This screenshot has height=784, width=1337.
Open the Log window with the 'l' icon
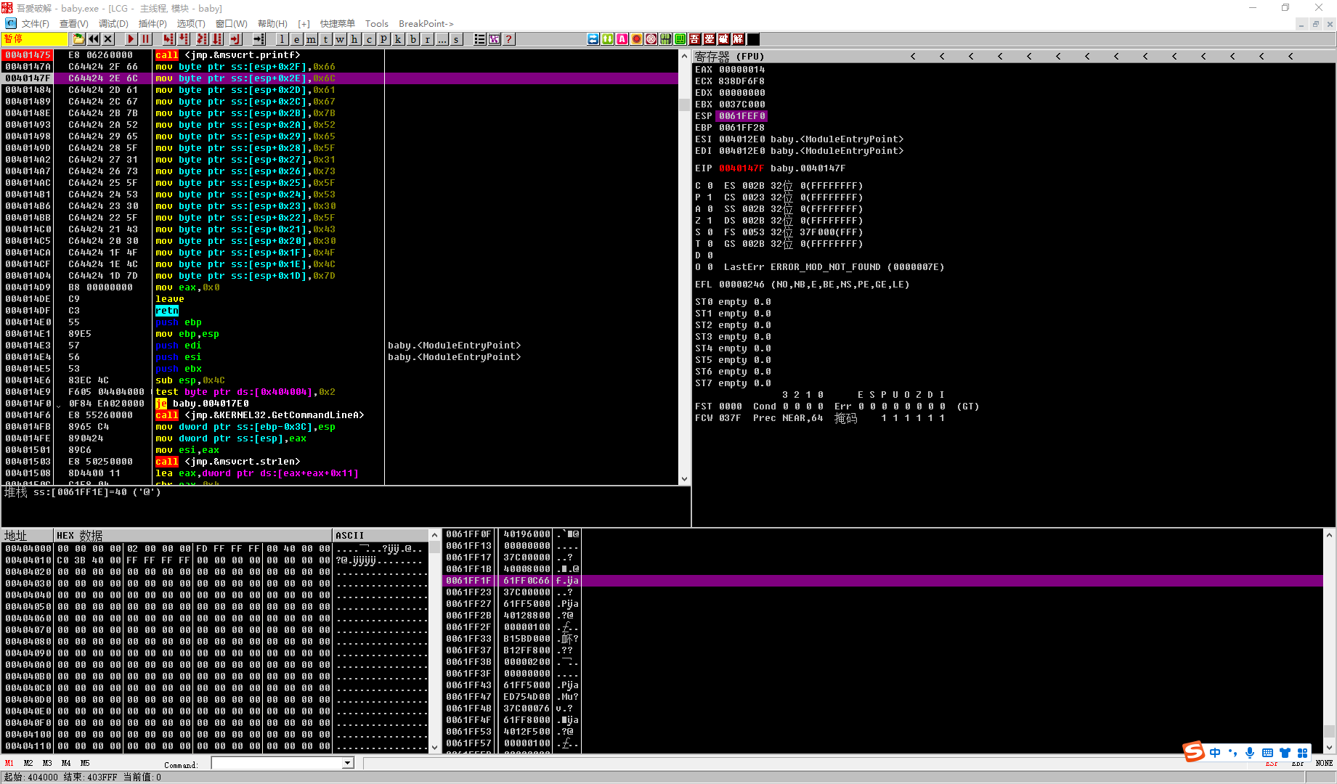tap(282, 39)
